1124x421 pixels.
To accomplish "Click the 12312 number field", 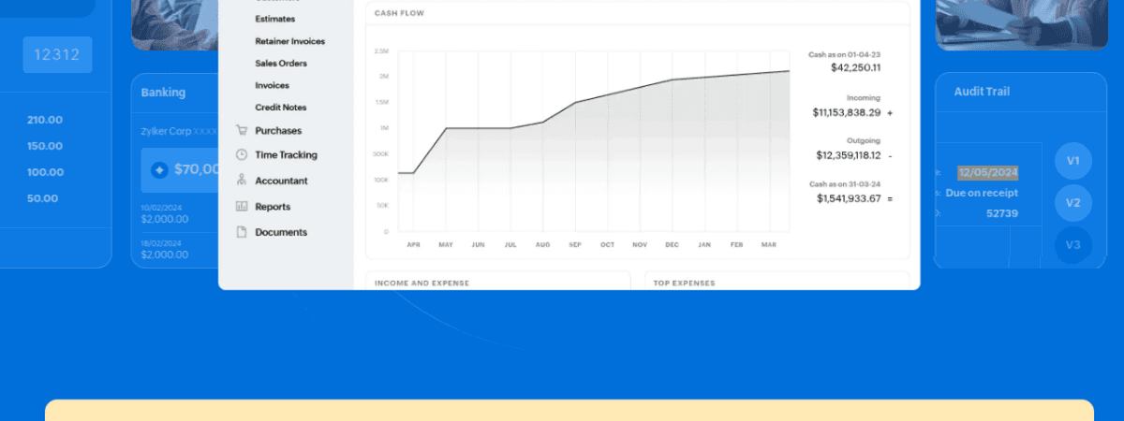I will 58,54.
